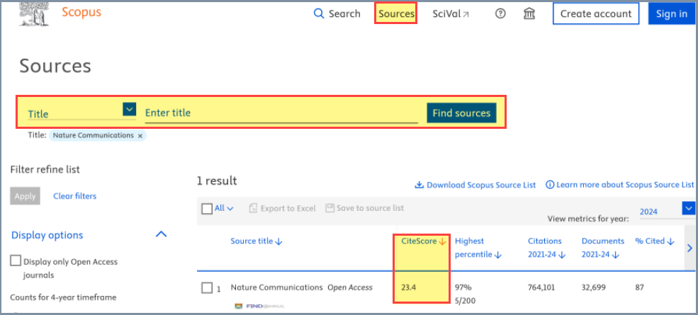Open the help question mark icon
Image resolution: width=698 pixels, height=315 pixels.
(x=500, y=13)
